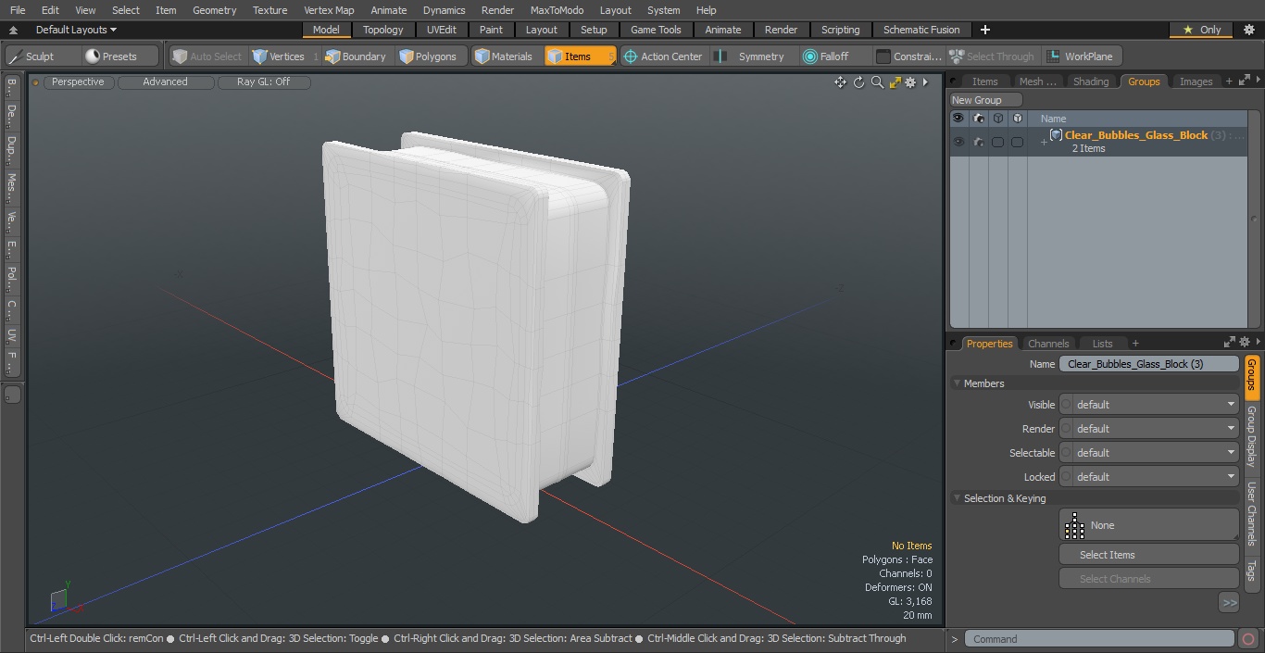Click the viewport move/pan control icon
This screenshot has width=1265, height=653.
[840, 82]
